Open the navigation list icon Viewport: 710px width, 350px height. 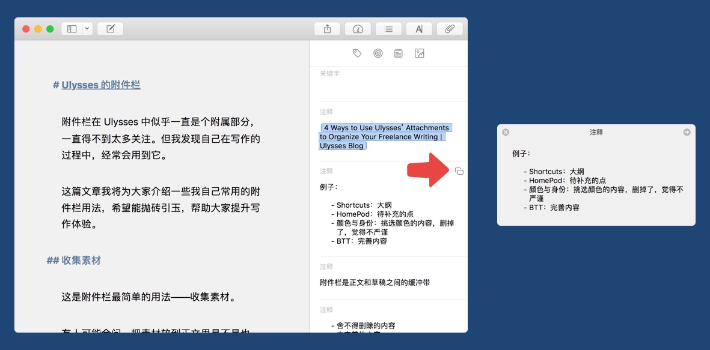pos(388,29)
